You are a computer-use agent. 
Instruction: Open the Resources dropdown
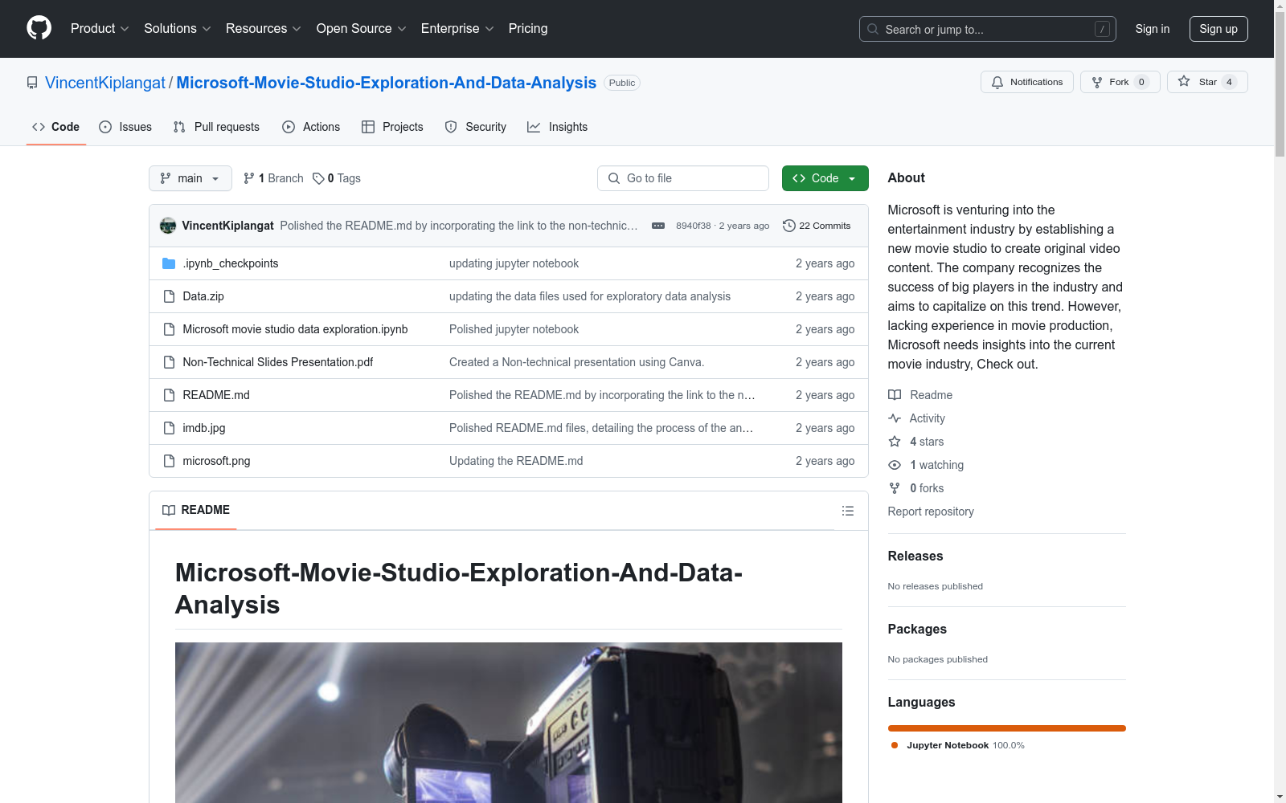[264, 29]
